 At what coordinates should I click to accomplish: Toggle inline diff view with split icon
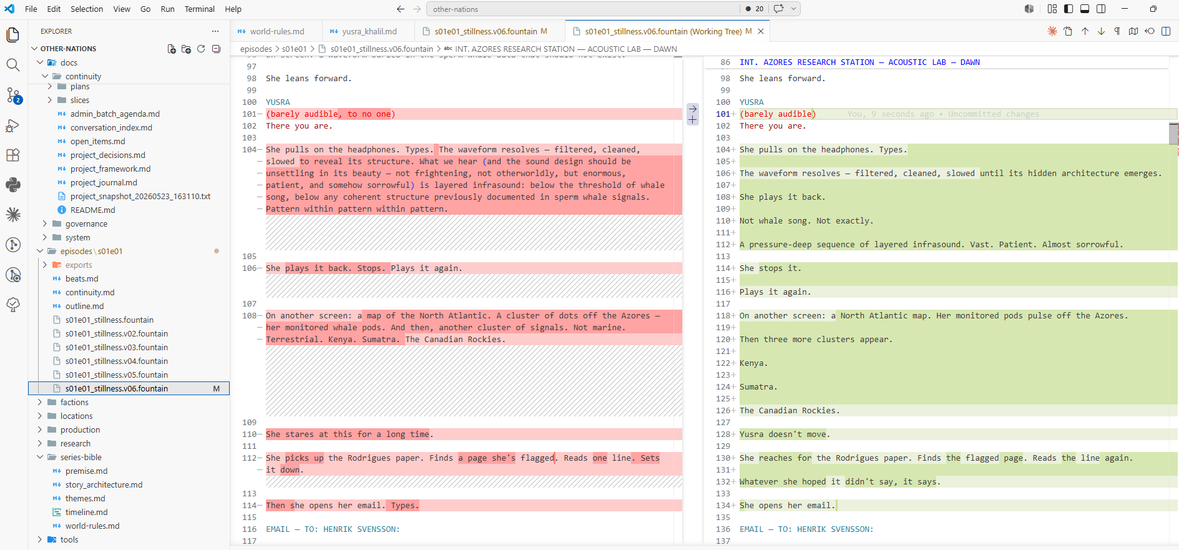pyautogui.click(x=1166, y=31)
